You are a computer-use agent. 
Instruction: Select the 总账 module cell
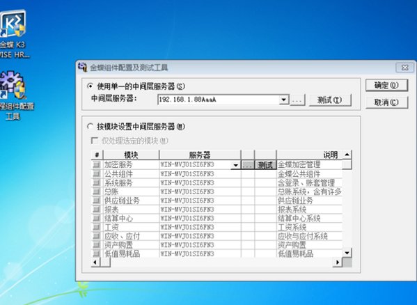click(131, 191)
